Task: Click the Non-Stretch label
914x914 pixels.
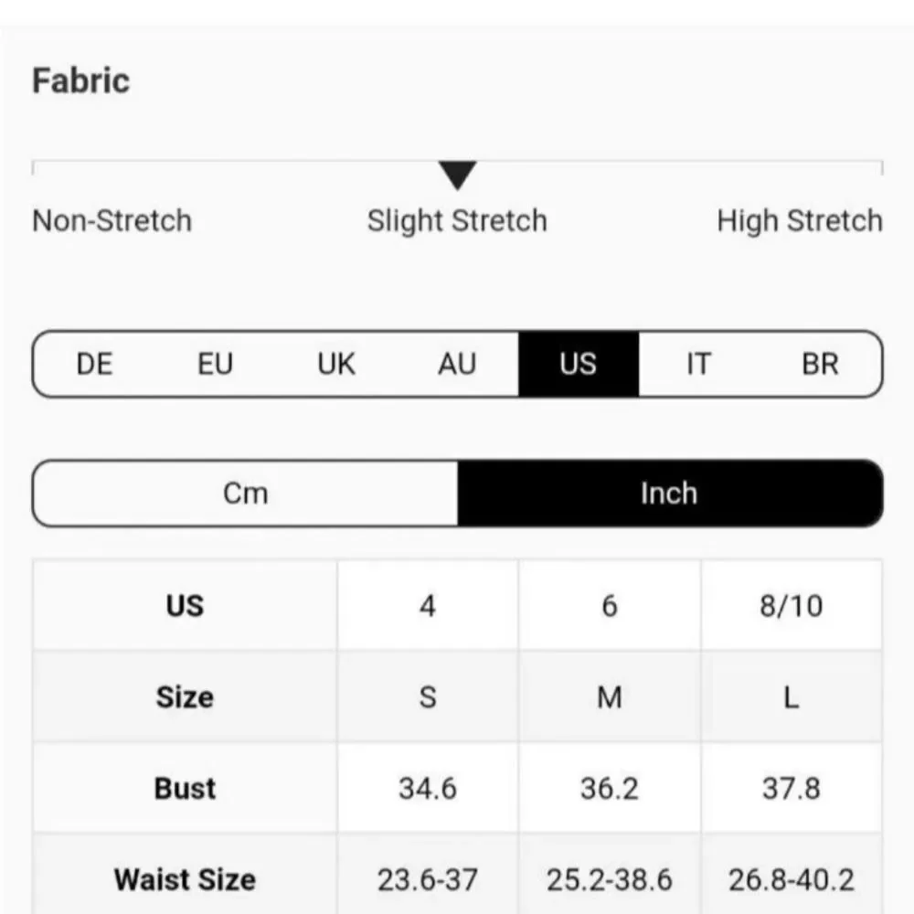Action: (x=112, y=221)
